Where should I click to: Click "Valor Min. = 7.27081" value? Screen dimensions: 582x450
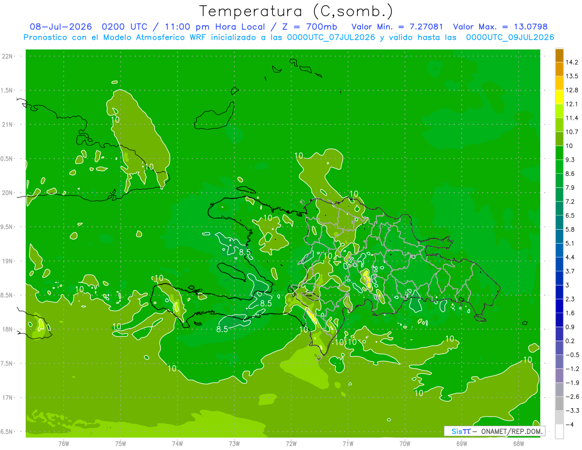point(396,27)
